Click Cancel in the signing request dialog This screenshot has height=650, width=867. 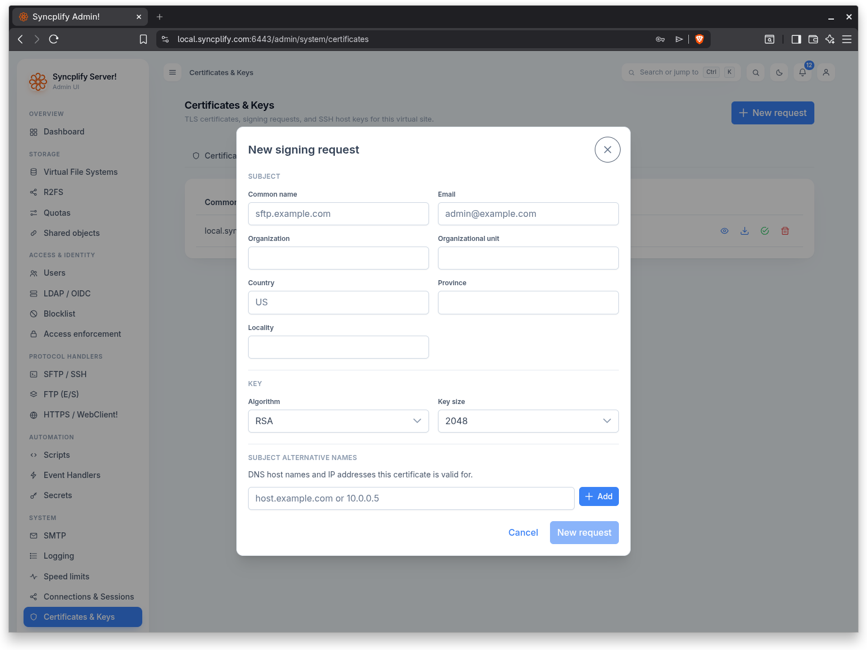[x=523, y=532]
